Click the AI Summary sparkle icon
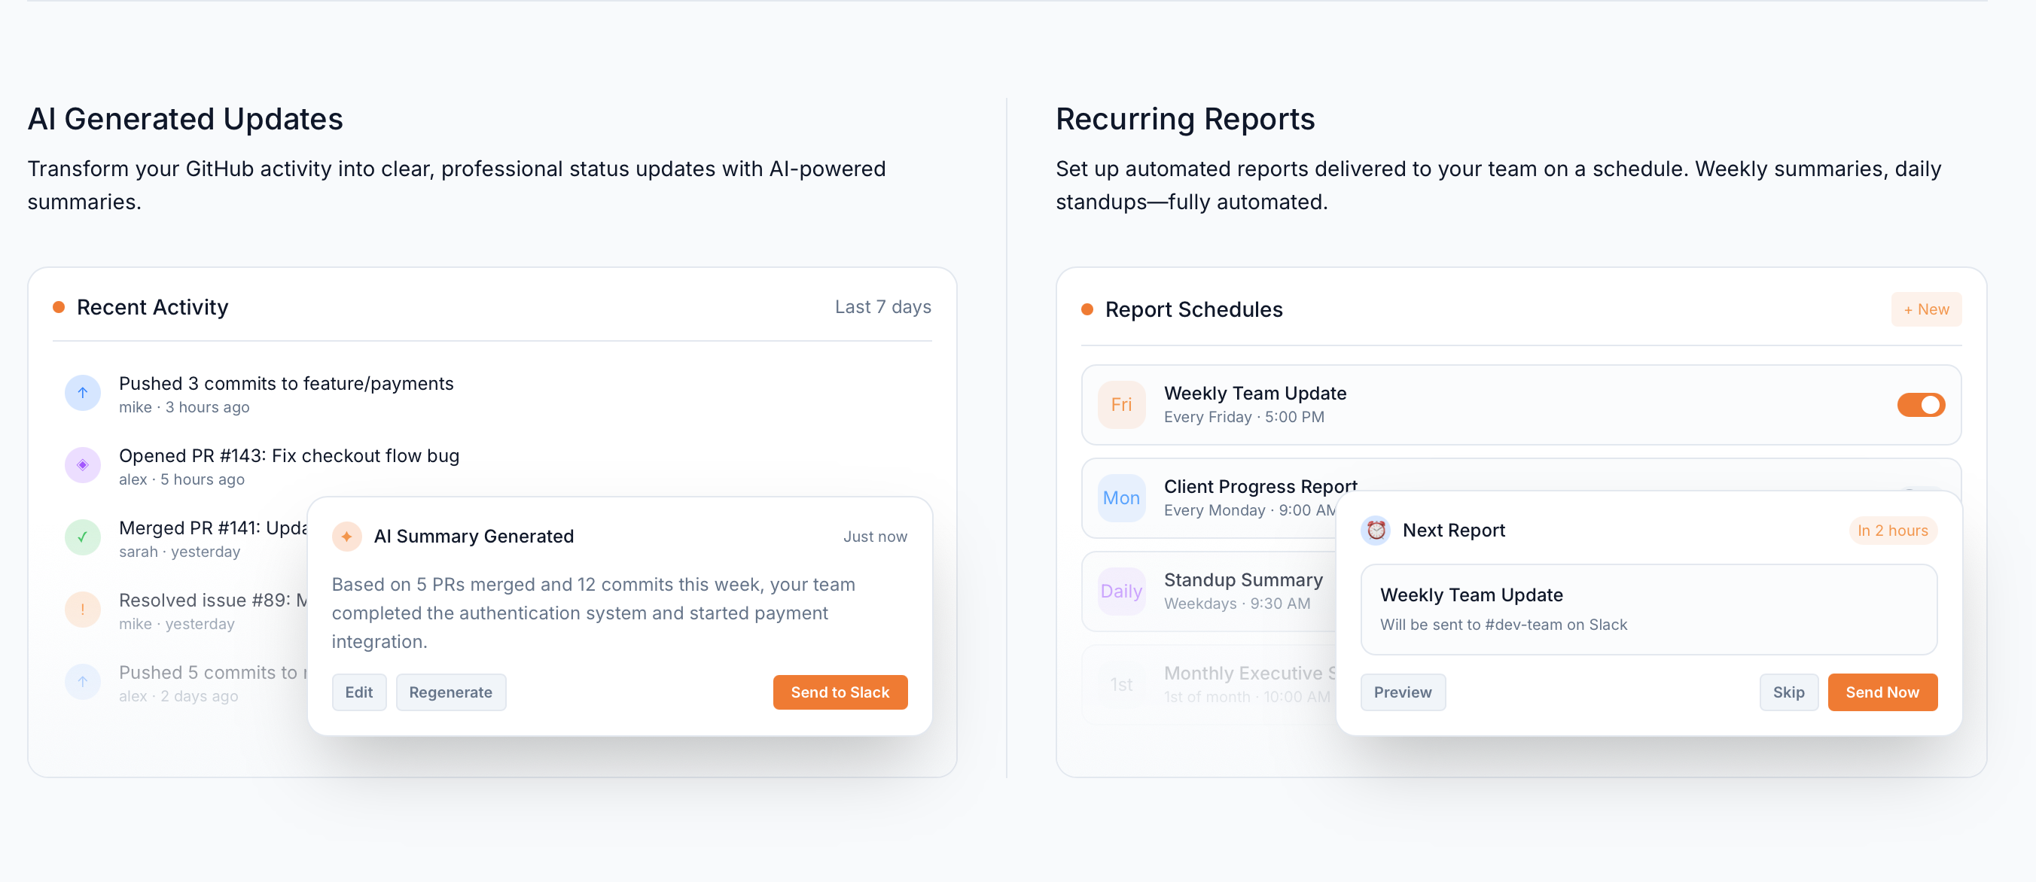Screen dimensions: 2036x882 [x=346, y=536]
